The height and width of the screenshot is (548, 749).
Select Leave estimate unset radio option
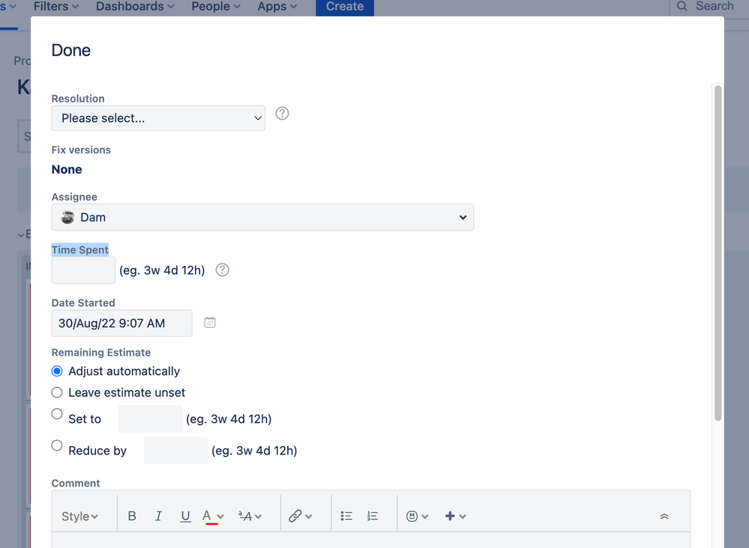point(57,392)
